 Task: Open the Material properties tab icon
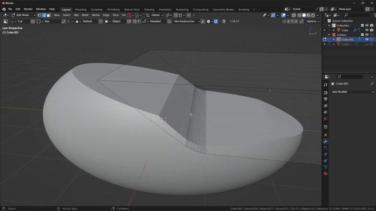pos(325,173)
